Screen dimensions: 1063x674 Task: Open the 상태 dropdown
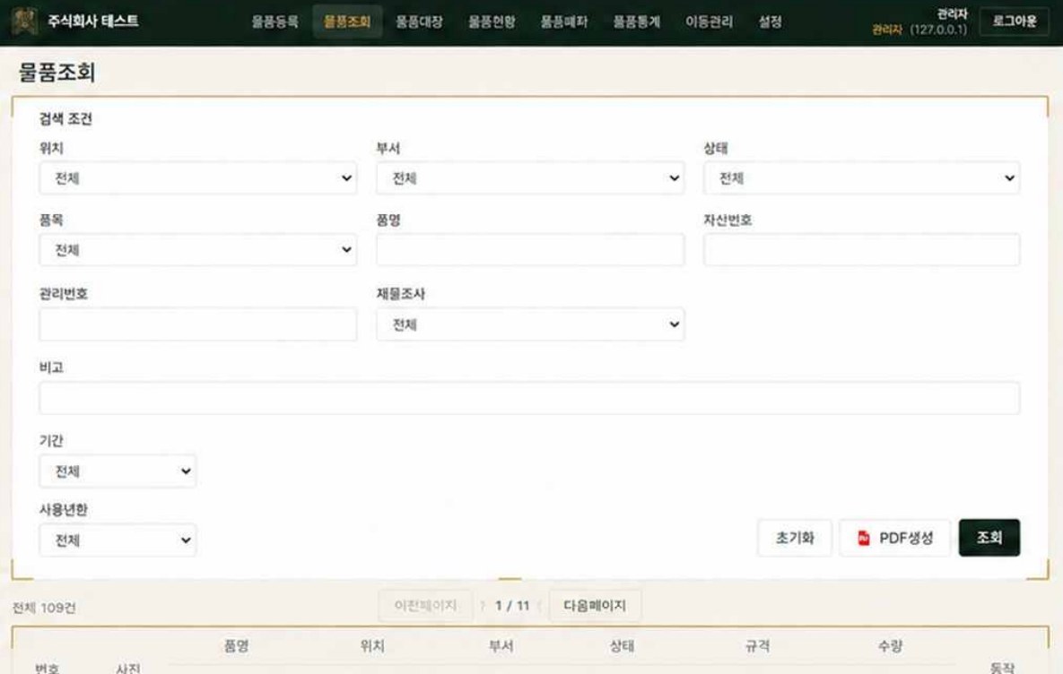[862, 178]
